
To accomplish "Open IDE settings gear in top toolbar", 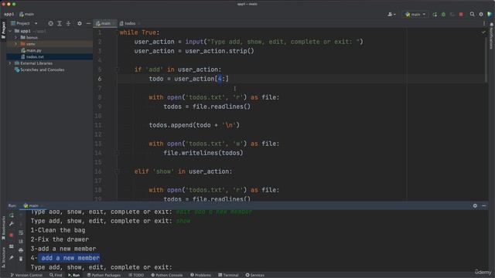I will (x=481, y=14).
